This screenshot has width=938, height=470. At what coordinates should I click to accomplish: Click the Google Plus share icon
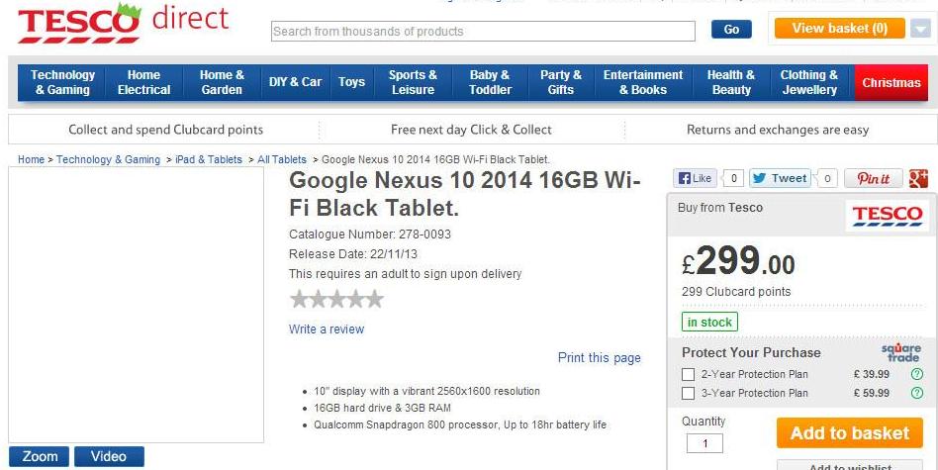918,178
